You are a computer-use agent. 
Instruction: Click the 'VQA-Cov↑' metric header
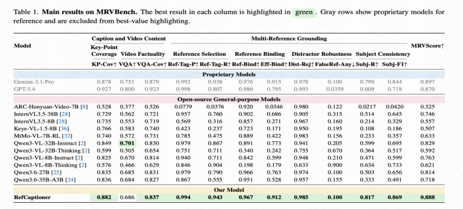152,64
